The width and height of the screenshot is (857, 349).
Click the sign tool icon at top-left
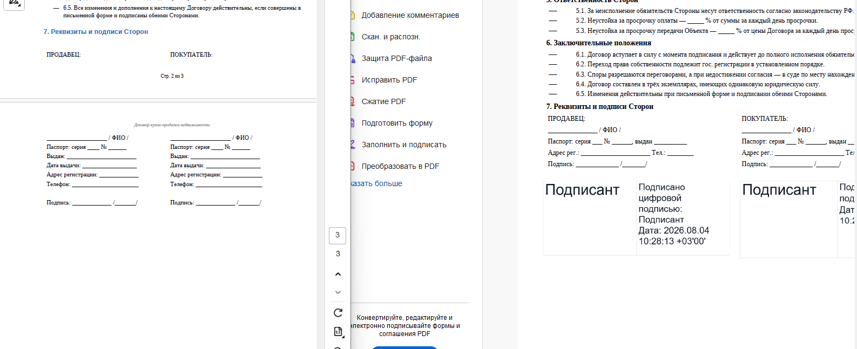click(14, 4)
